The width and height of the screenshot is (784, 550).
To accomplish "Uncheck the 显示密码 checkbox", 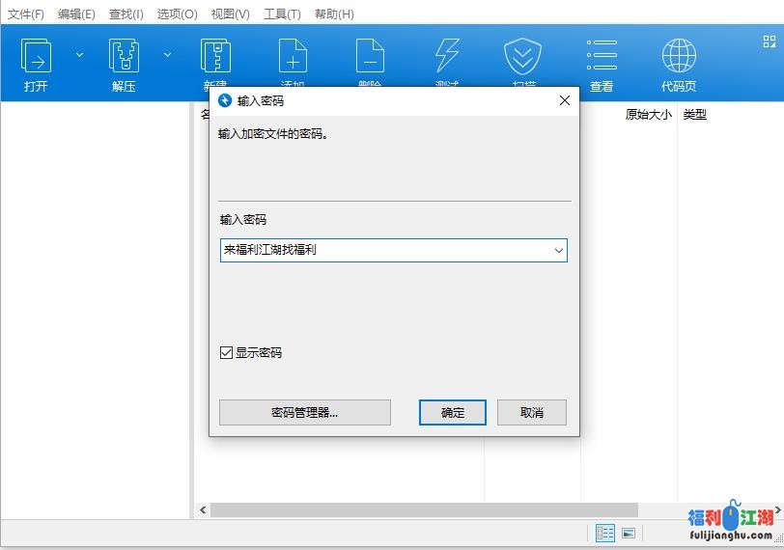I will click(227, 353).
